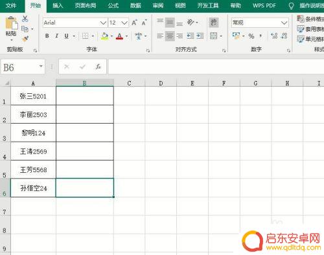Select row 7 header
Image resolution: width=324 pixels, height=255 pixels.
tap(5, 206)
